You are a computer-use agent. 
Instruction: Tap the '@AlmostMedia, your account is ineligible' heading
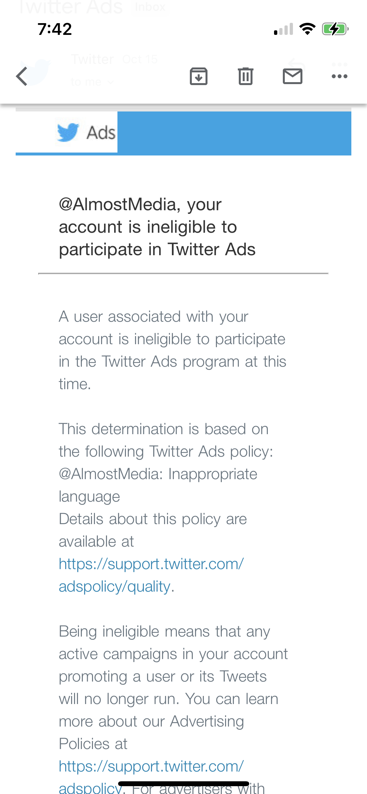coord(157,227)
